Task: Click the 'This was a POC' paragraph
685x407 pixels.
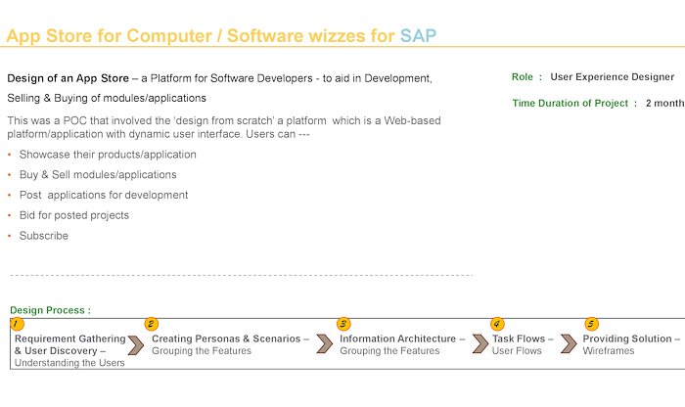Action: [x=224, y=127]
